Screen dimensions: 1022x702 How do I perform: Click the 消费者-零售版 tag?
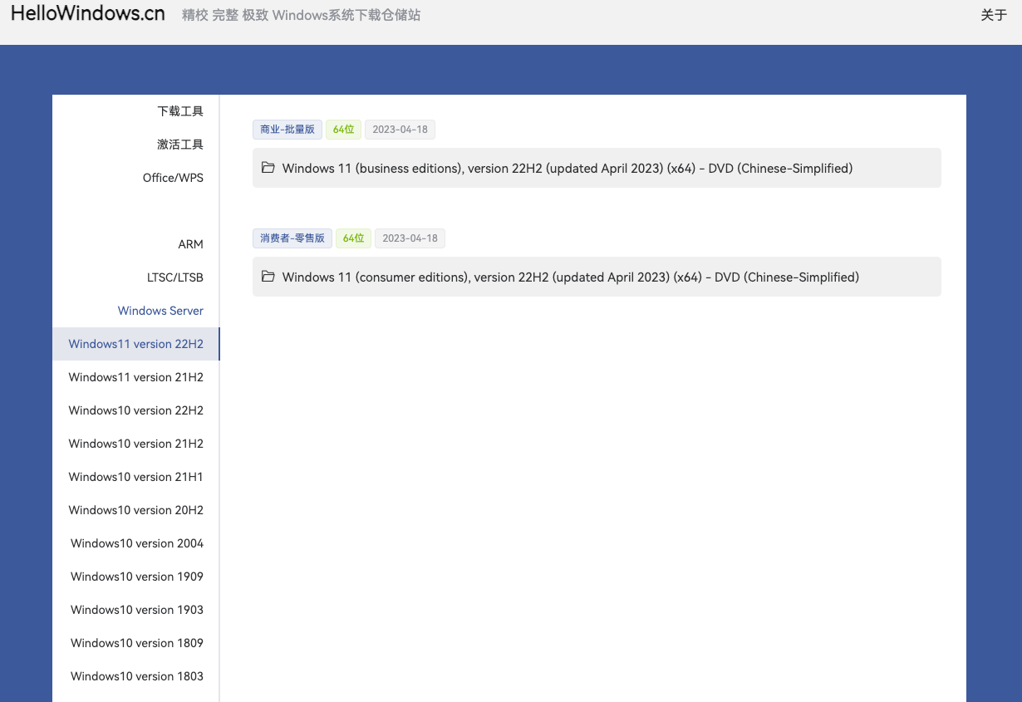tap(292, 238)
